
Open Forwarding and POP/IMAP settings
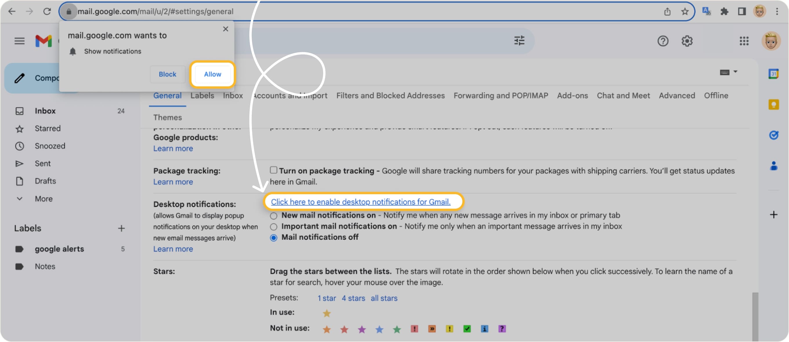[x=501, y=95]
